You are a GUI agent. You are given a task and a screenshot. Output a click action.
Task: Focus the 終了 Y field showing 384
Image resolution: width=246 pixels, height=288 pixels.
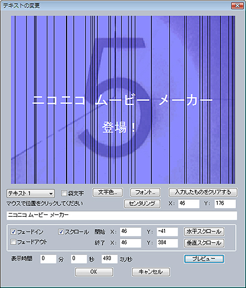(167, 243)
